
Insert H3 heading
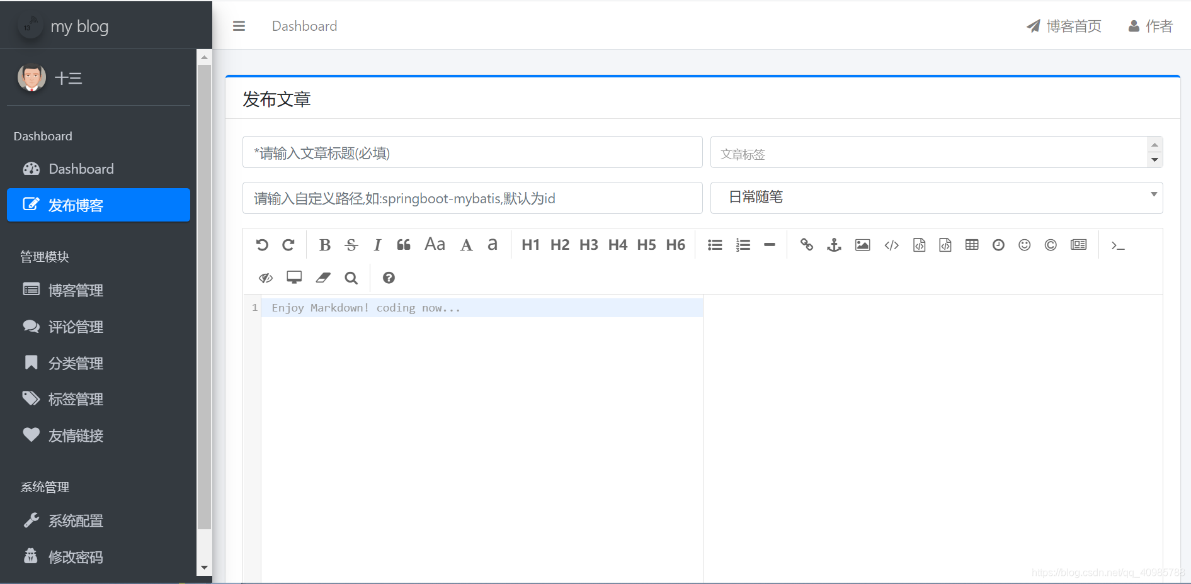pos(589,245)
